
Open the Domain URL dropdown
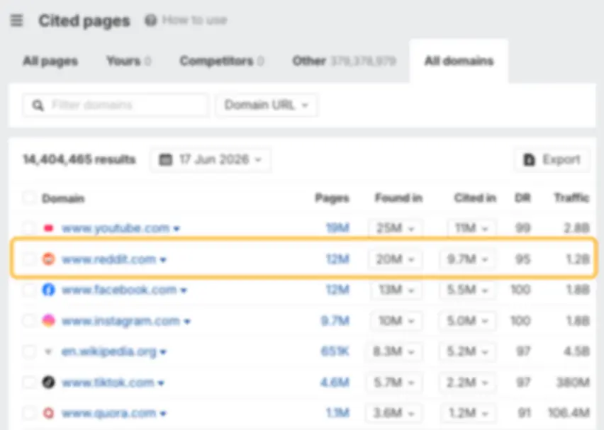[267, 105]
